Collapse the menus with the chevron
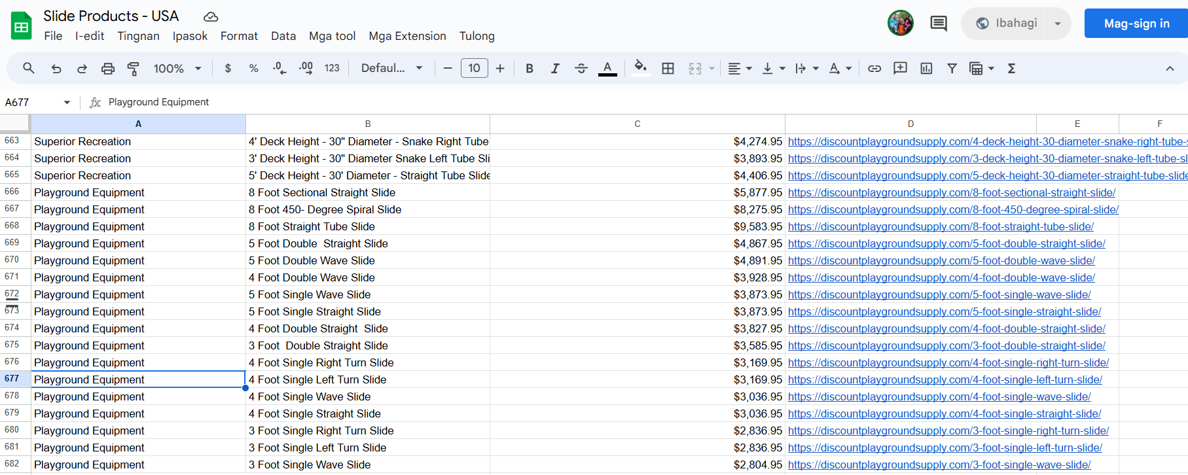This screenshot has height=475, width=1188. pyautogui.click(x=1170, y=68)
